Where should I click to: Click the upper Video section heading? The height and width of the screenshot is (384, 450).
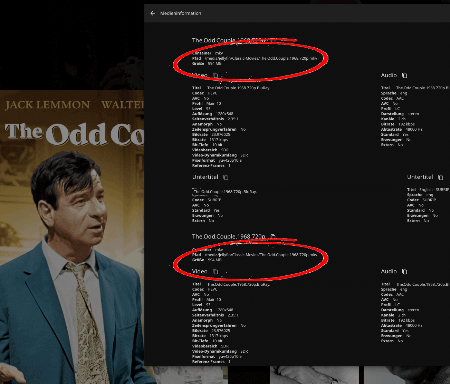coord(200,75)
